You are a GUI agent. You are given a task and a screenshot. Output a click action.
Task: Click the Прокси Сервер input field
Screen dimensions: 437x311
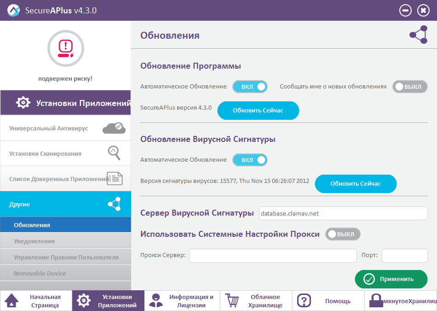(x=273, y=255)
